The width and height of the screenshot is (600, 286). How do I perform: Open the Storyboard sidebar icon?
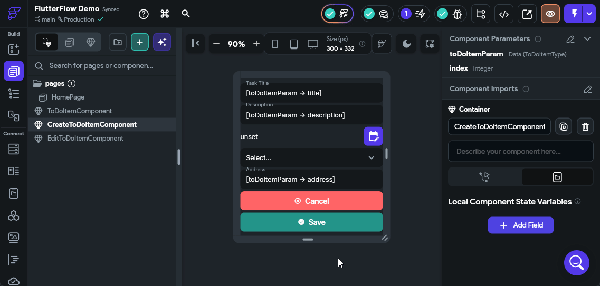(14, 115)
